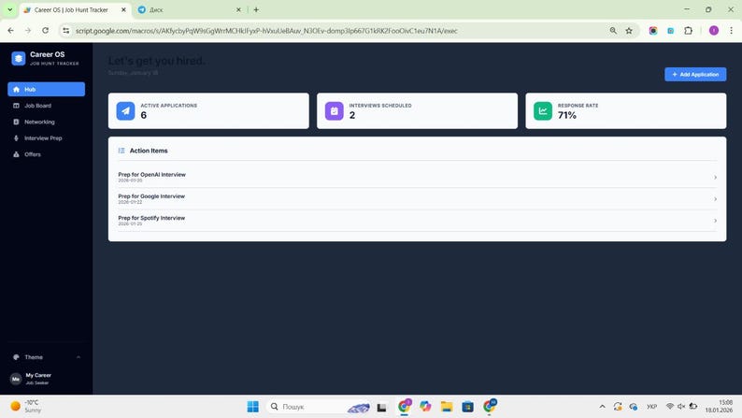Open Chrome three-dot menu

point(731,30)
